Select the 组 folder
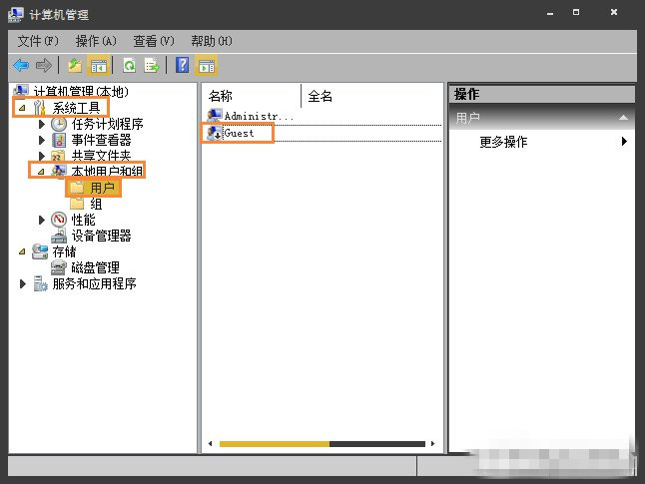The height and width of the screenshot is (484, 645). 96,204
